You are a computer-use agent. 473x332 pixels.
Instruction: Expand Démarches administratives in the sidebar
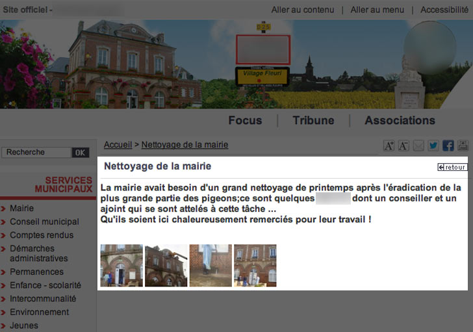click(x=38, y=253)
